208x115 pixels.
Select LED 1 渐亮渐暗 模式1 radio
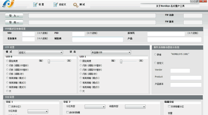coord(81,78)
